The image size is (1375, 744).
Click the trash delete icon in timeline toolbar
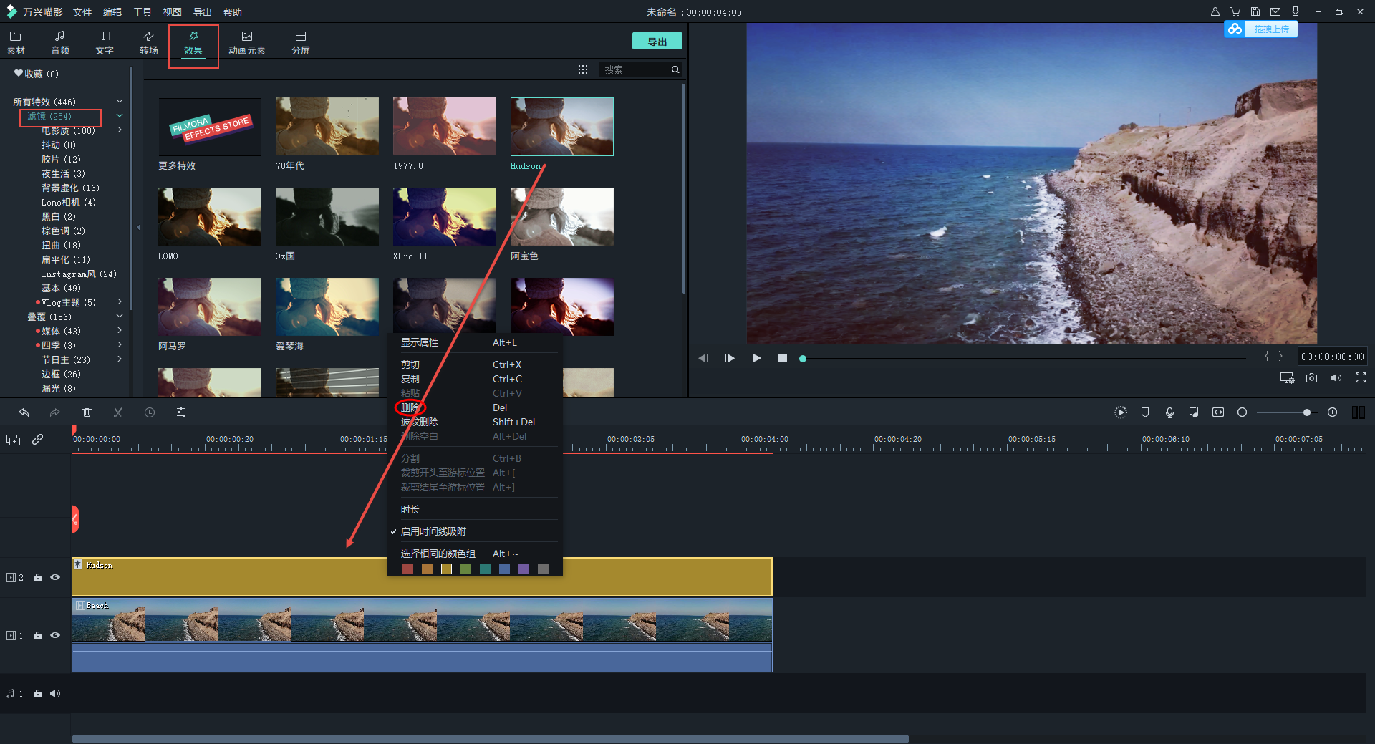tap(87, 412)
